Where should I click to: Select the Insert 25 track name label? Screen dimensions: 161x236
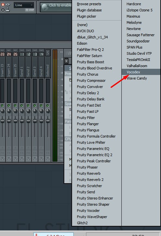[15, 70]
